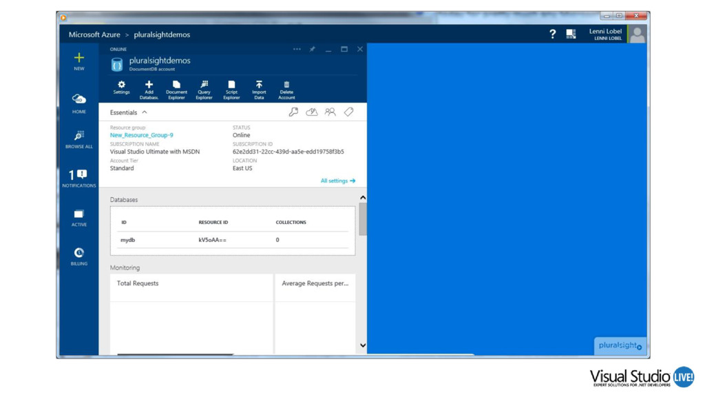Viewport: 705px width, 397px height.
Task: Click Delete Account in the toolbar
Action: [286, 90]
